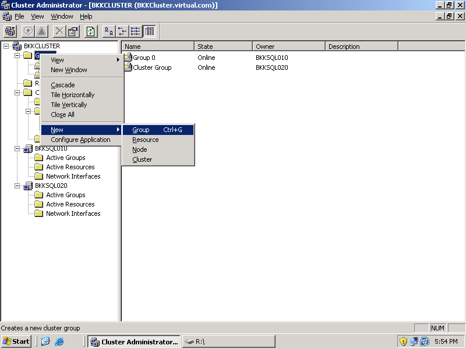Click the network connection tray icon
466x349 pixels.
[414, 341]
